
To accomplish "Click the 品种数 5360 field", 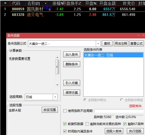I will tap(109, 117).
